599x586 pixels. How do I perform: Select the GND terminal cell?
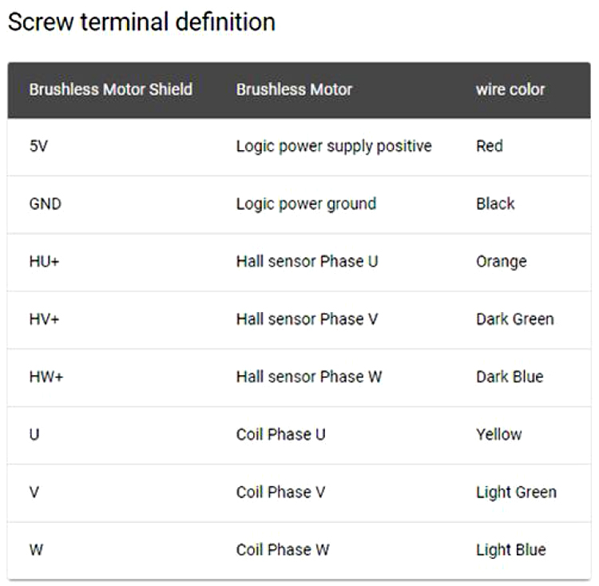point(45,204)
